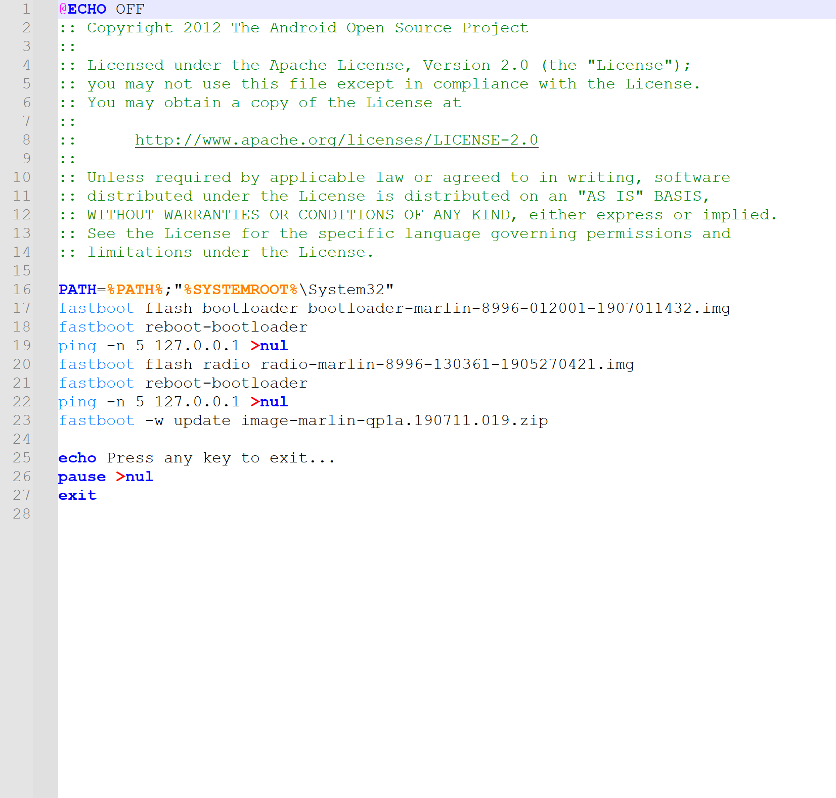Click the image-marlin-qp1a zip filename
Screen dimensions: 836x798
pyautogui.click(x=394, y=420)
